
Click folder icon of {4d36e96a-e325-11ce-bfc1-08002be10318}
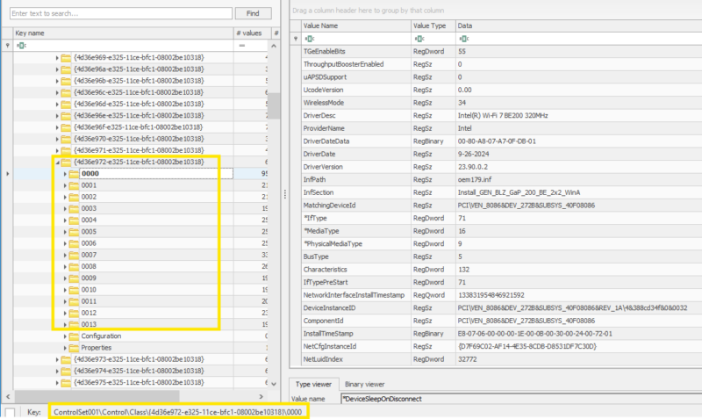coord(67,69)
